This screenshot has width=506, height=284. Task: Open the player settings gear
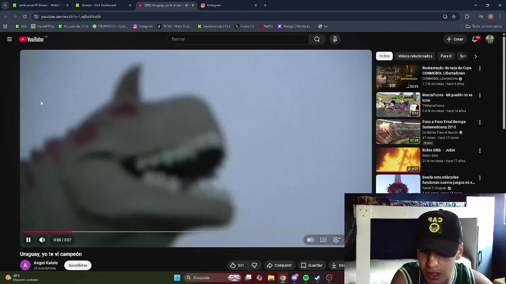[x=336, y=240]
